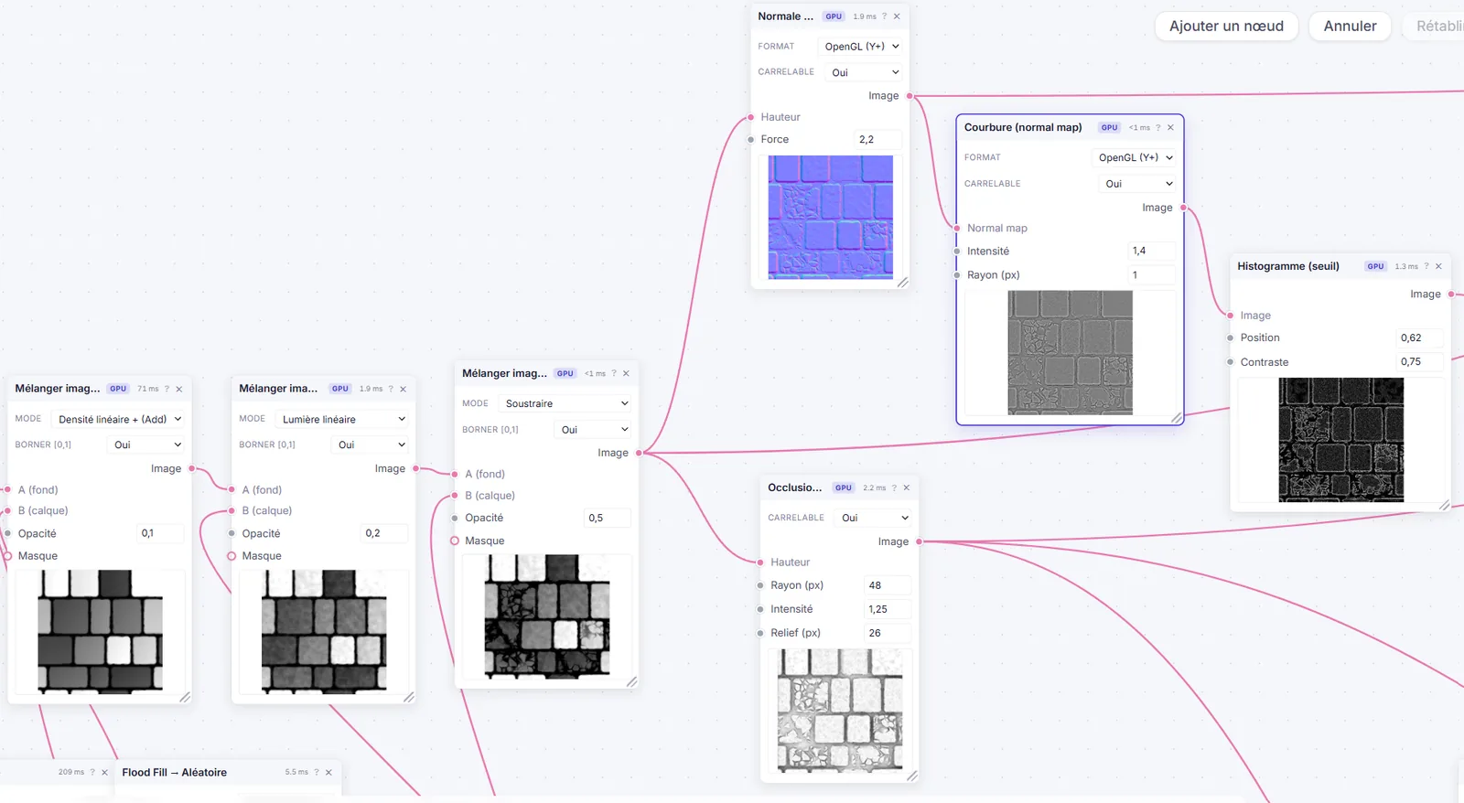1464x803 pixels.
Task: Open help on the Courbure (normal map) node
Action: [x=1157, y=128]
